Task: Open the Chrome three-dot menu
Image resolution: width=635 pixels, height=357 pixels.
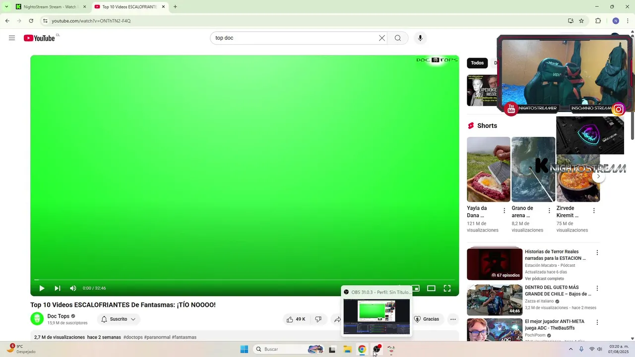Action: 628,21
